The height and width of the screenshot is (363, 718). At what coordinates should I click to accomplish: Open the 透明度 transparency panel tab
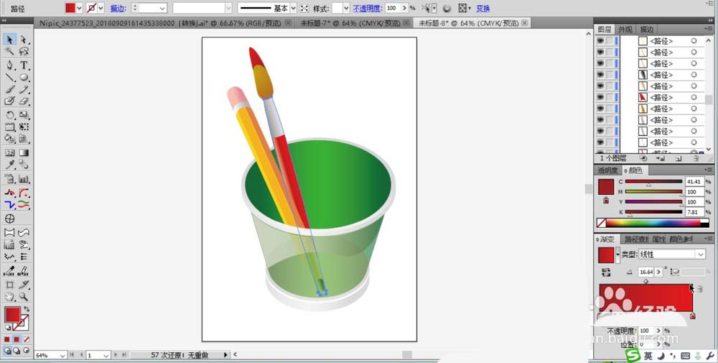click(607, 170)
